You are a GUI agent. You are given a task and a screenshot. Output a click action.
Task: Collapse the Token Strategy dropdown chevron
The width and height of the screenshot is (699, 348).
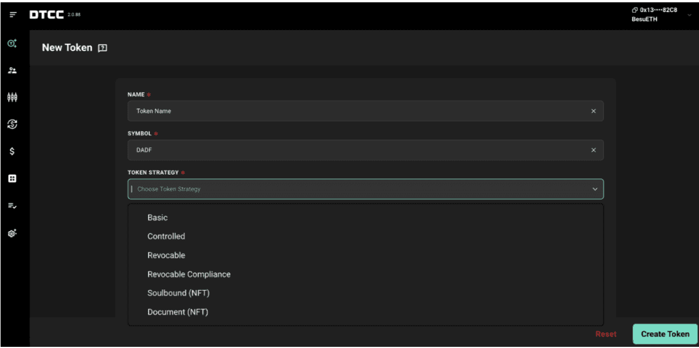[595, 189]
